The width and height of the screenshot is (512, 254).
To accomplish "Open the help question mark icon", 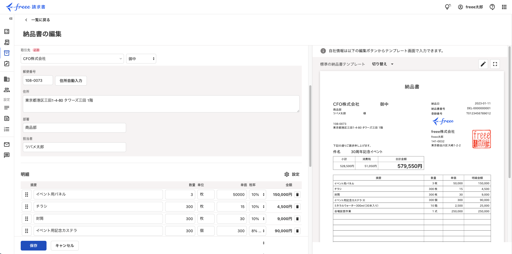I will pyautogui.click(x=492, y=7).
